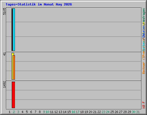Select day 1 on the x-axis

(9, 112)
